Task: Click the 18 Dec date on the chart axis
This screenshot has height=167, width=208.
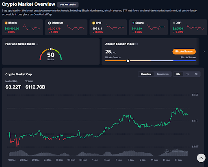Action: click(x=12, y=160)
